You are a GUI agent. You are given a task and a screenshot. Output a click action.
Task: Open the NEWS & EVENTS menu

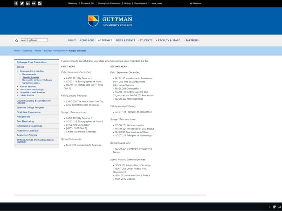(126, 40)
